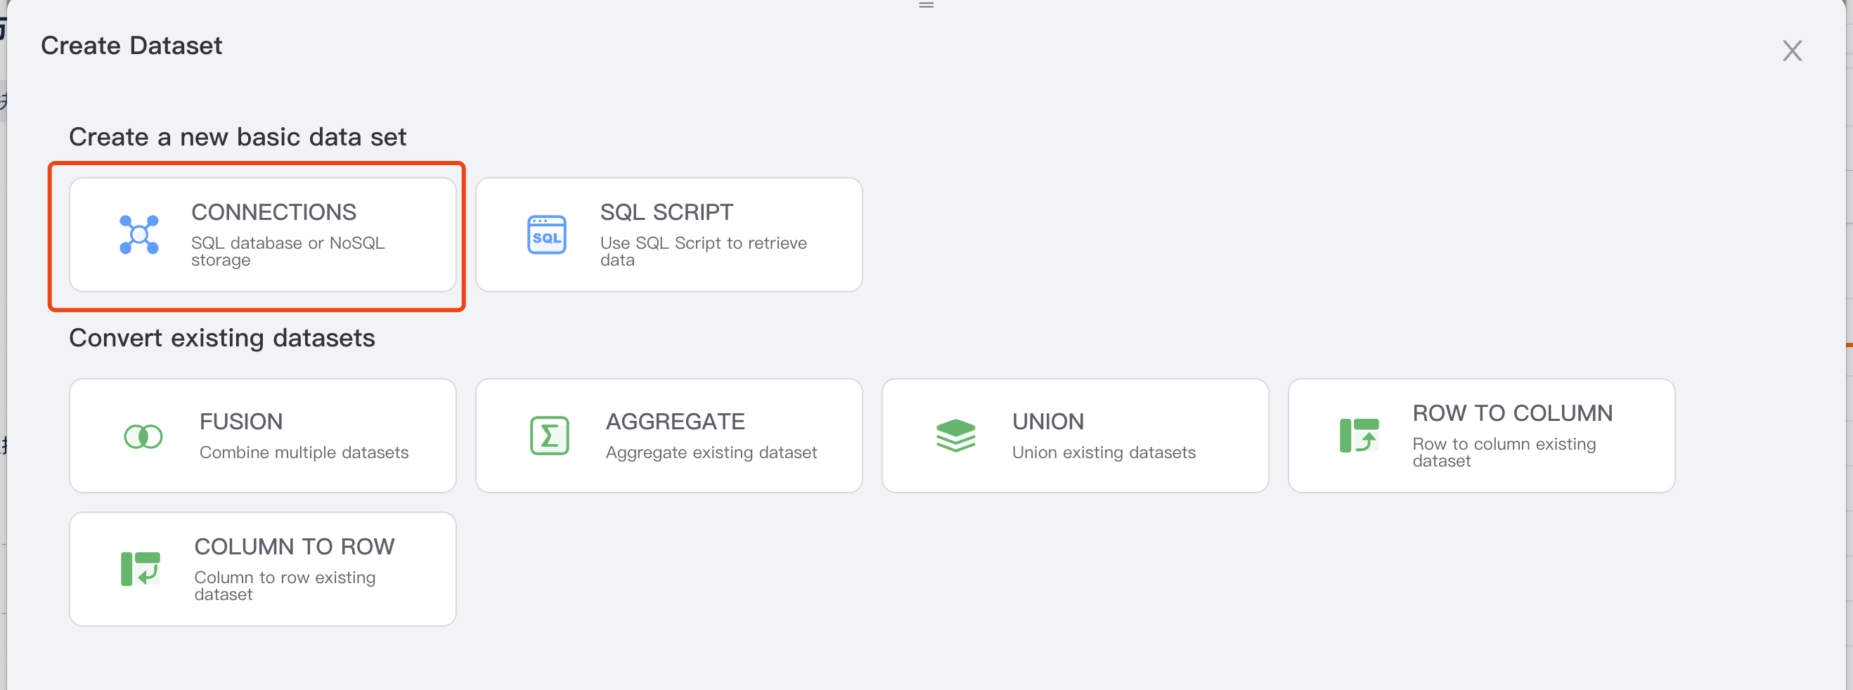Choose ROW TO COLUMN title
The image size is (1853, 690).
[x=1512, y=413]
